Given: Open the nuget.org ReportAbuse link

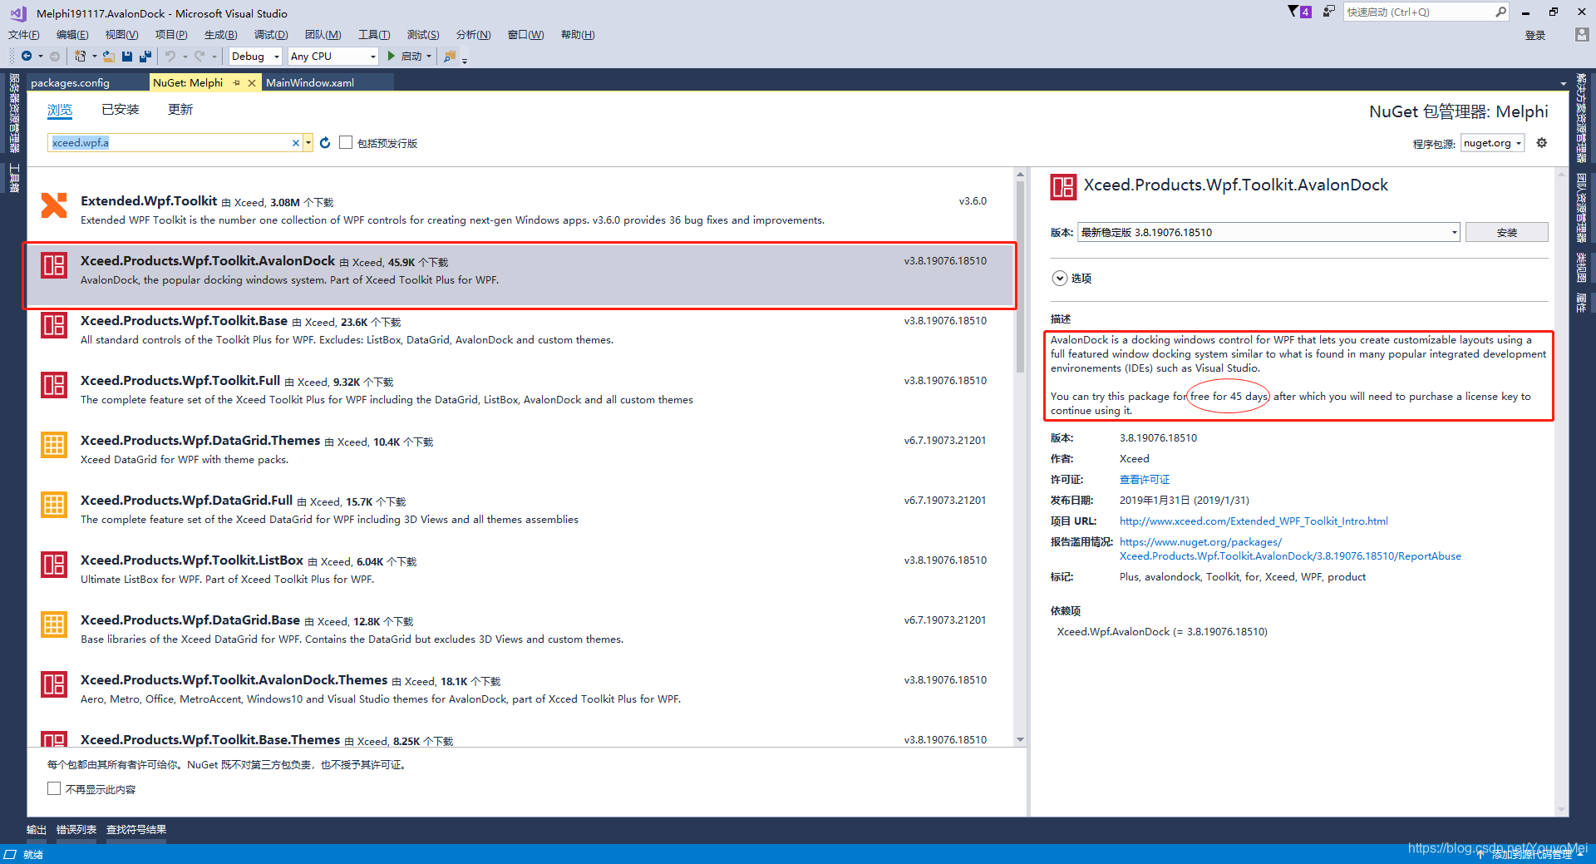Looking at the screenshot, I should pos(1289,549).
